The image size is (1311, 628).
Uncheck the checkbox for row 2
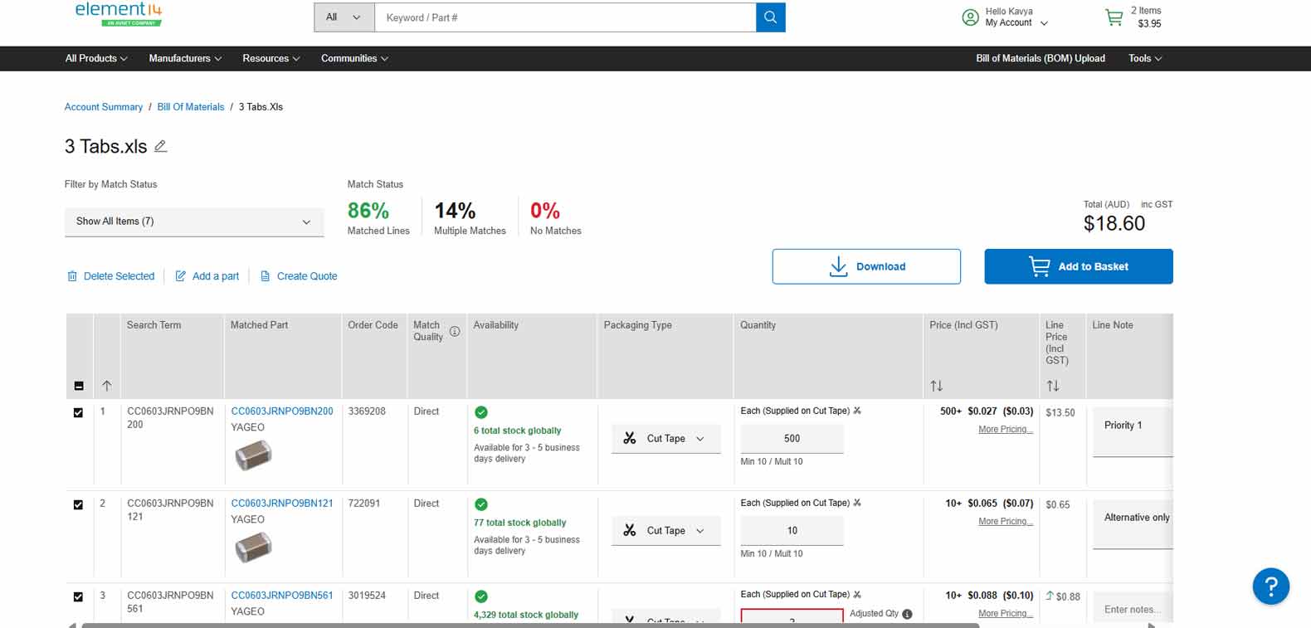[79, 504]
